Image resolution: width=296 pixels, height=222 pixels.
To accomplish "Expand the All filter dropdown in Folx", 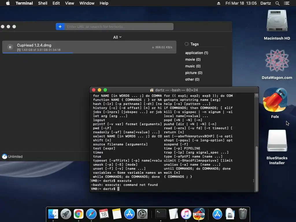I will 117,37.
